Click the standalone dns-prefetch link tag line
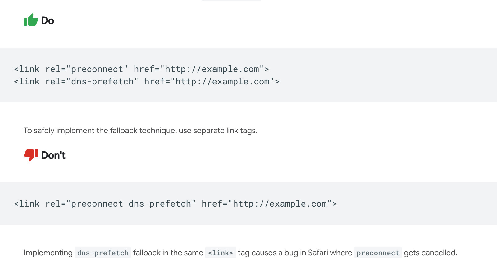 coord(147,81)
